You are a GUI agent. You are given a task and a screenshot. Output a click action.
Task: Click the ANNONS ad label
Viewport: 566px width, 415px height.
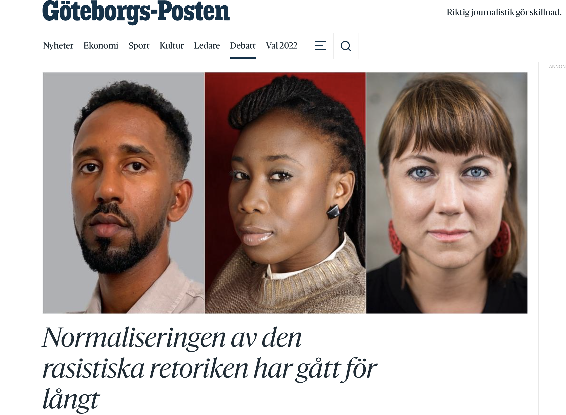click(557, 67)
